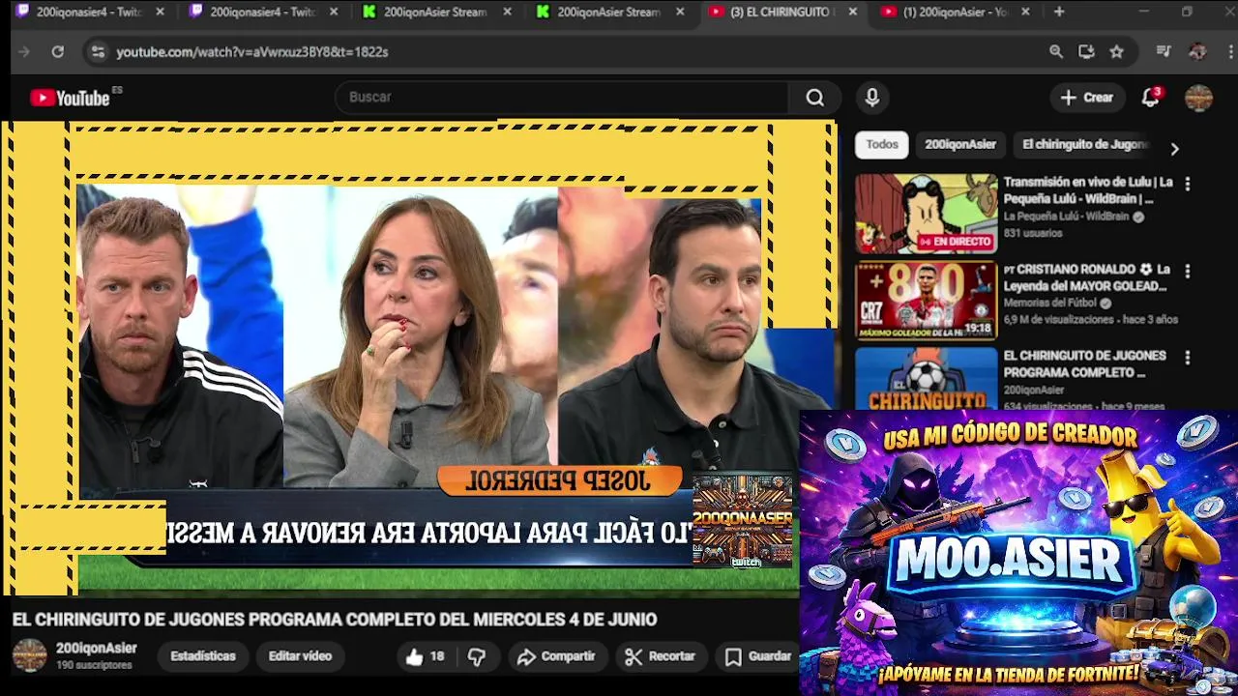This screenshot has width=1238, height=696.
Task: Open YouTube account avatar menu
Action: pyautogui.click(x=1198, y=98)
